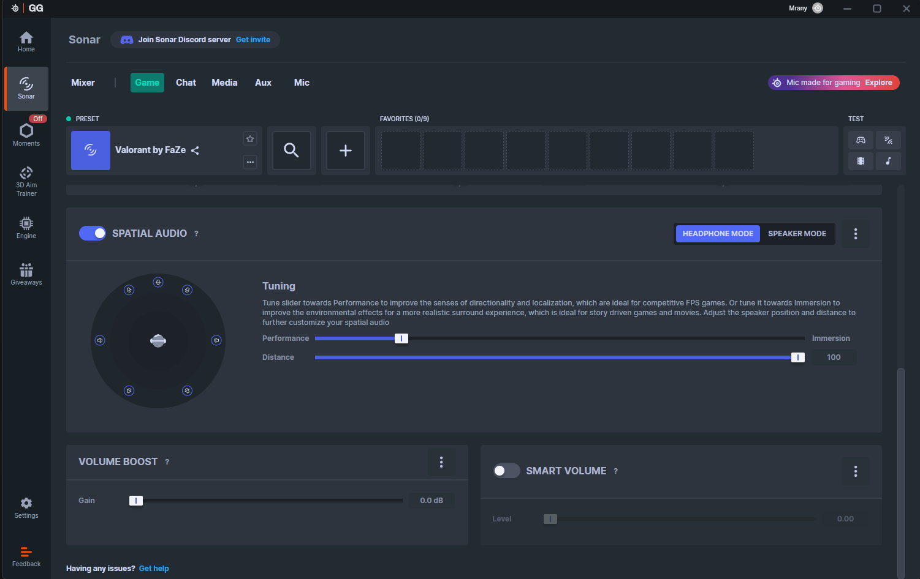Open the 3D Aim Trainer
This screenshot has width=920, height=579.
pyautogui.click(x=26, y=181)
